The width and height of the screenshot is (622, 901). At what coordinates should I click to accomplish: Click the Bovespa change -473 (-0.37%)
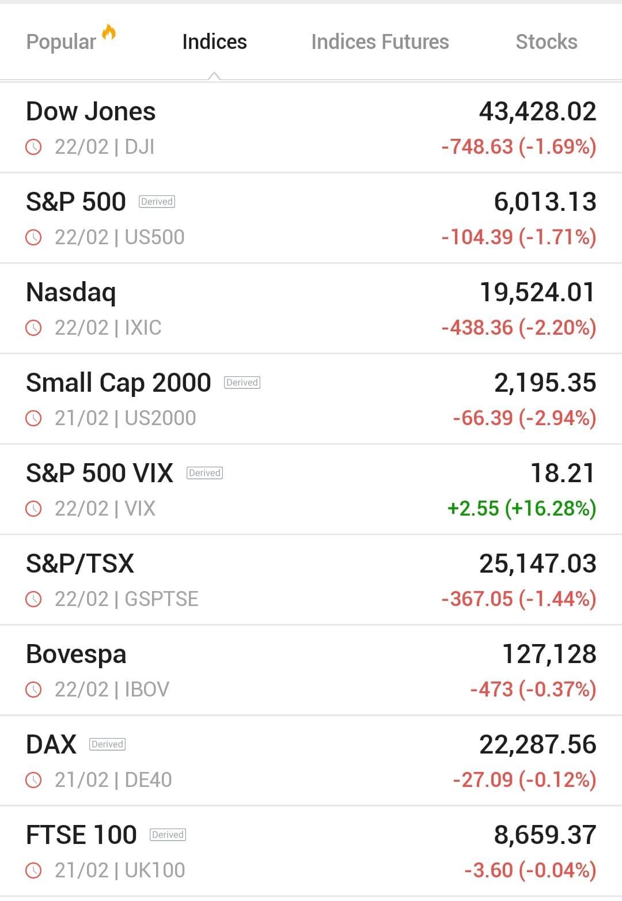(533, 690)
